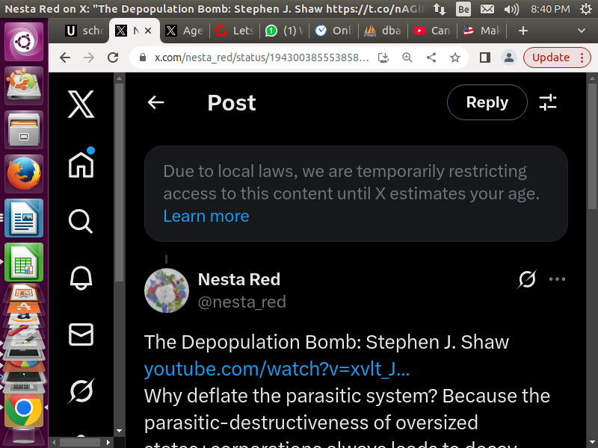Screen dimensions: 598x448
Task: Open the X home feed icon
Action: [81, 164]
